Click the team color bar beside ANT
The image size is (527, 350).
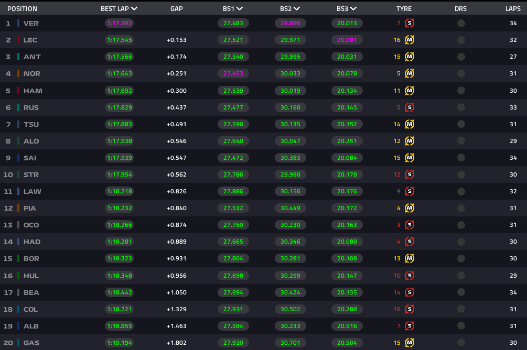point(18,57)
